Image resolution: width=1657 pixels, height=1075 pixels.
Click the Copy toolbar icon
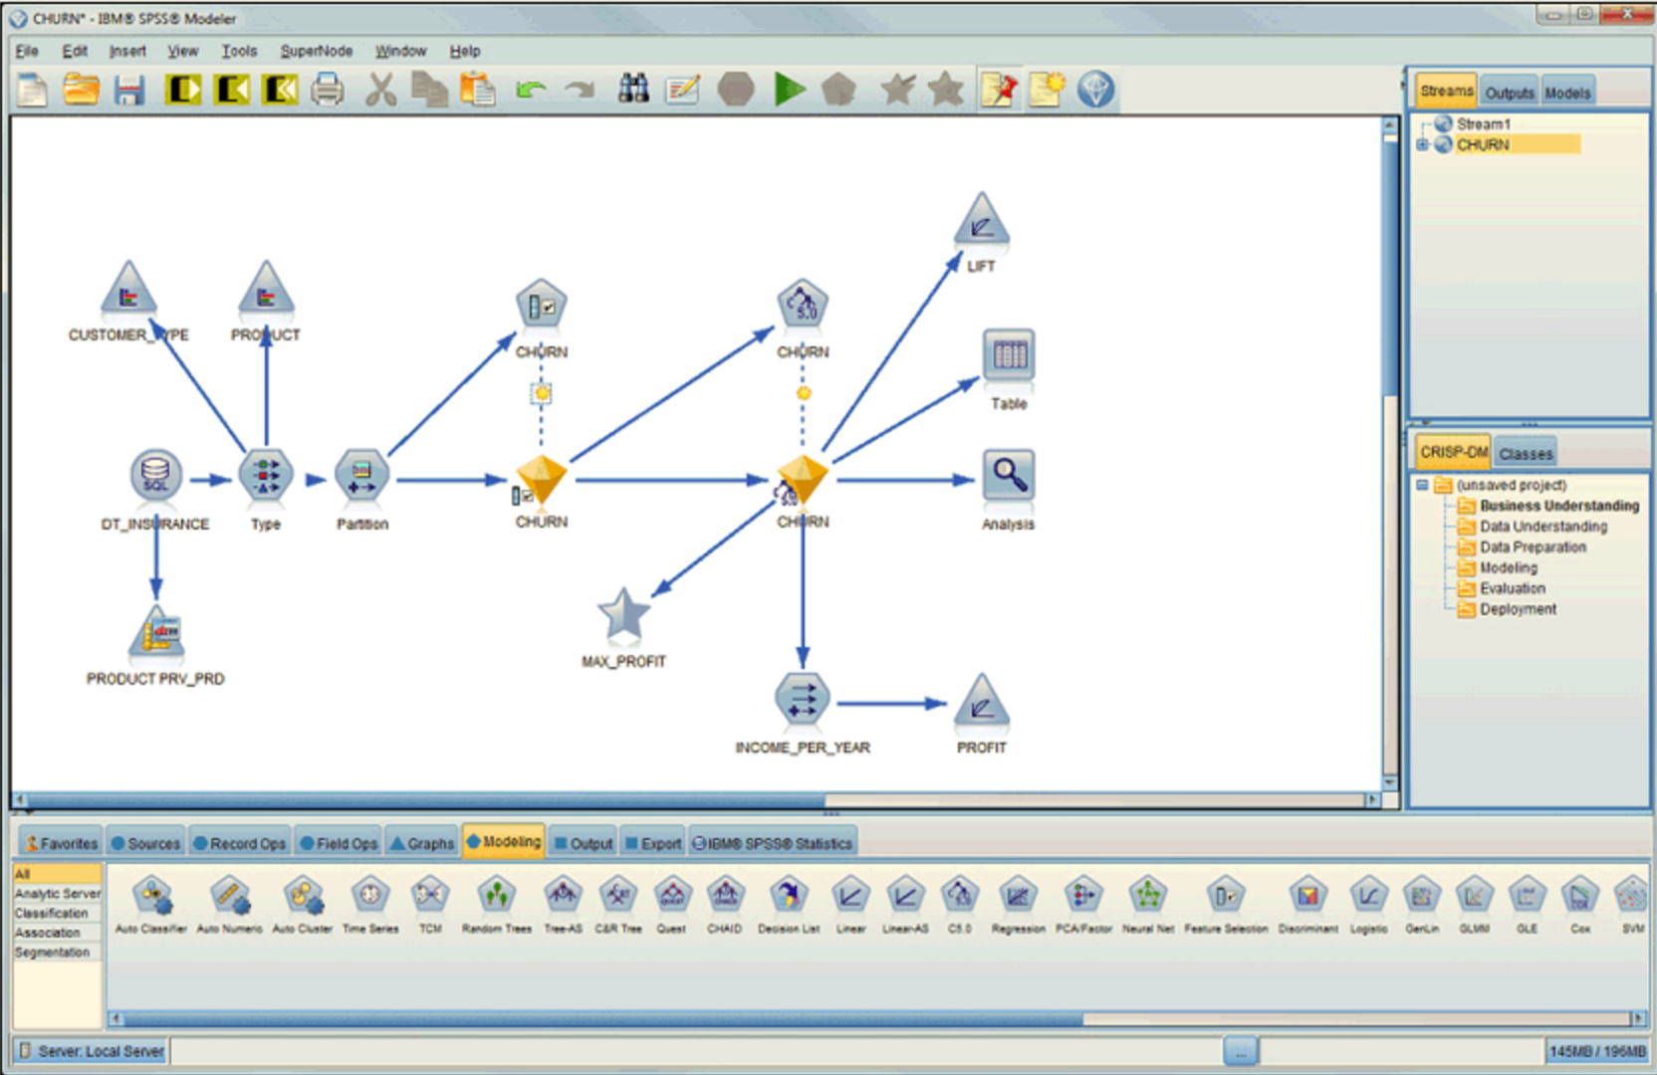[429, 90]
